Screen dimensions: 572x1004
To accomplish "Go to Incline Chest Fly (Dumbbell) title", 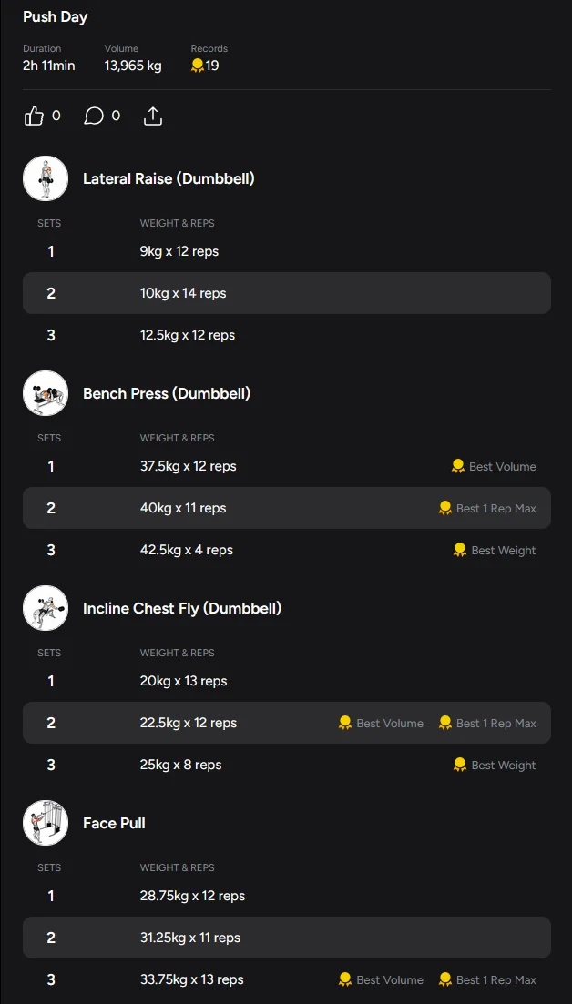I will pyautogui.click(x=182, y=608).
